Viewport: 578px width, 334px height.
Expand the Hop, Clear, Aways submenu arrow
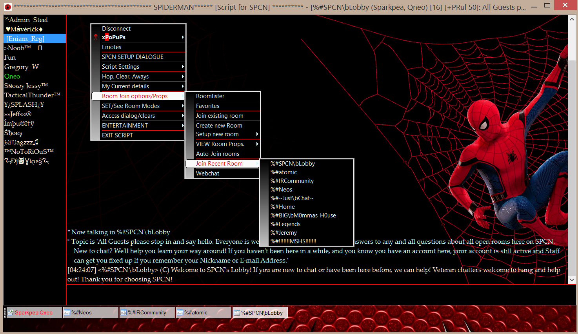click(x=183, y=77)
